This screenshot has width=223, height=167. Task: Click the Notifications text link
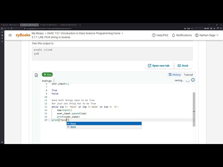point(184,35)
